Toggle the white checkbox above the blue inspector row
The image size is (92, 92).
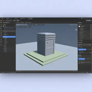pyautogui.click(x=80, y=48)
